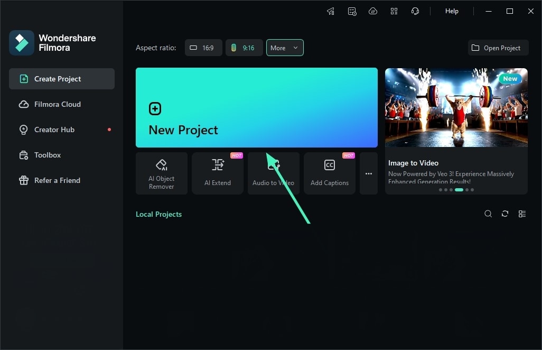Select the AI Object Remover tool
Image resolution: width=542 pixels, height=350 pixels.
(161, 173)
